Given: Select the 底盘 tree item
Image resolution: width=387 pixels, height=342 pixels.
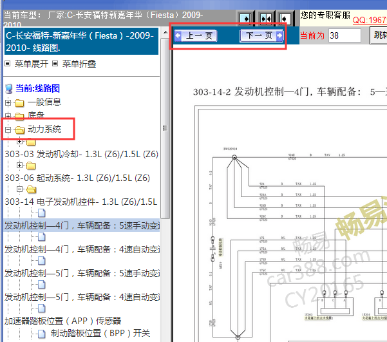Looking at the screenshot, I should [36, 115].
